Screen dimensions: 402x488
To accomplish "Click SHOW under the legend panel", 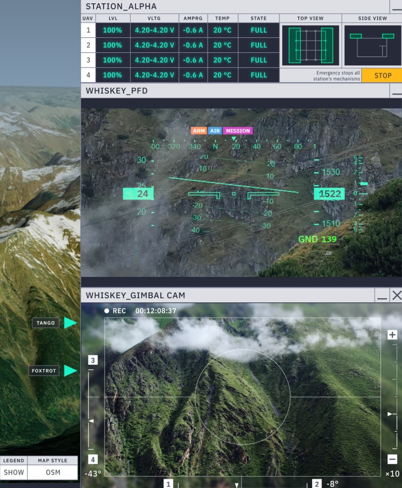I will [13, 472].
